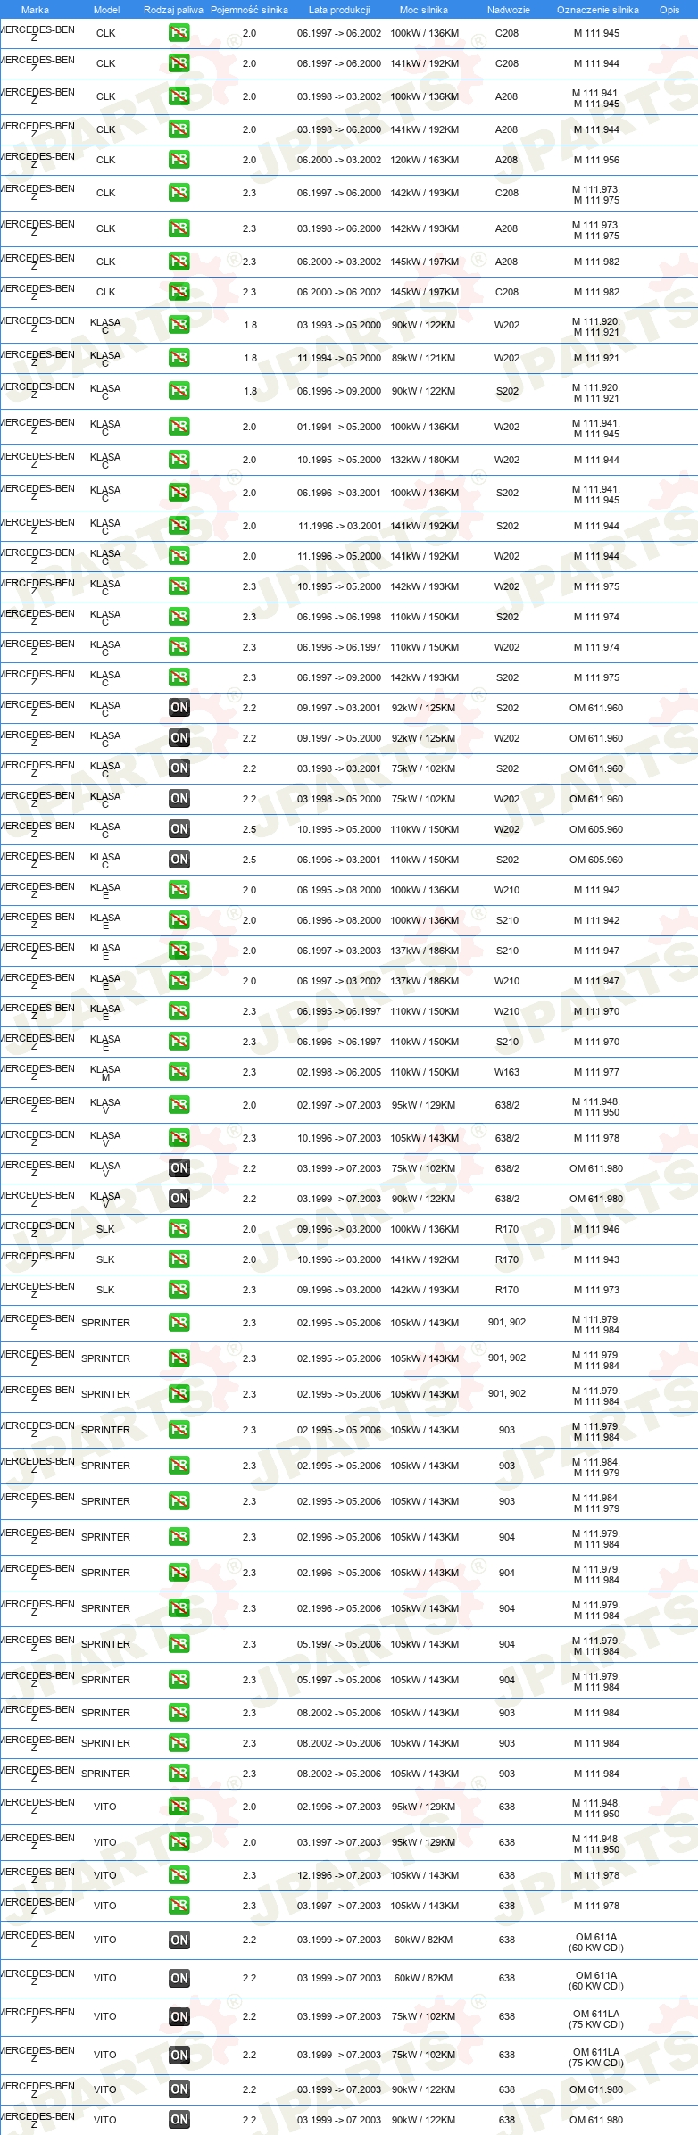
Task: Click diesel ON icon in W202 OM 605.960 row
Action: click(x=179, y=829)
